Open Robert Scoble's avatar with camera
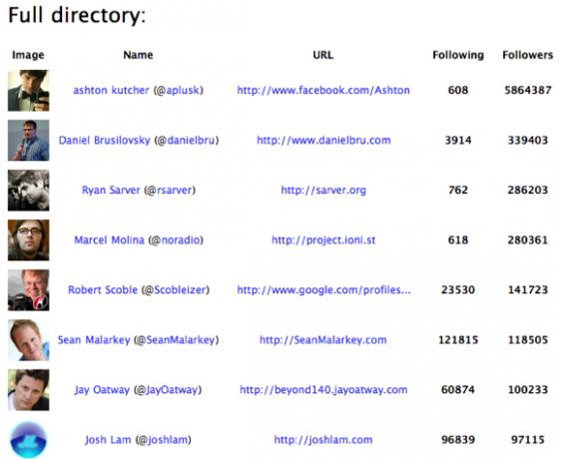Viewport: 561px width, 459px height. click(29, 290)
